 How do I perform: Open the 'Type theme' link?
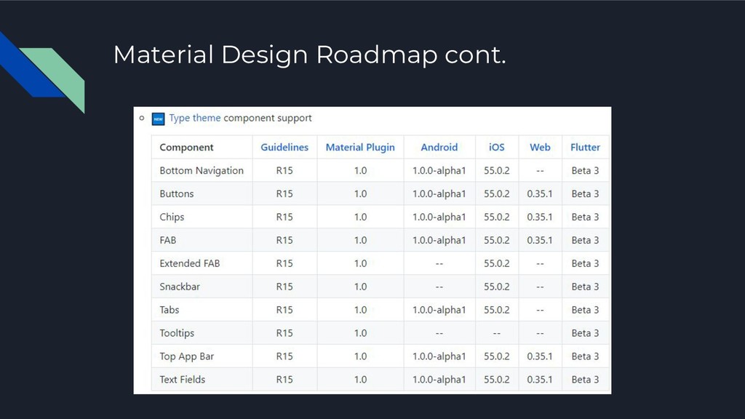(x=195, y=118)
